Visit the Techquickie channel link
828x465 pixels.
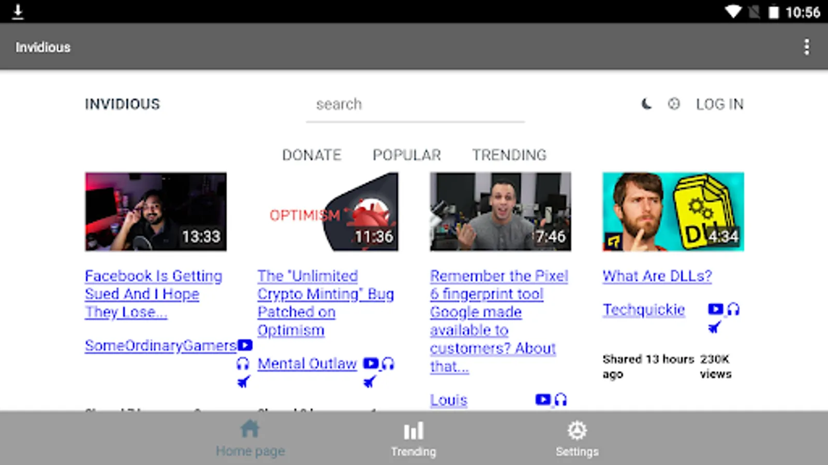[x=644, y=309]
